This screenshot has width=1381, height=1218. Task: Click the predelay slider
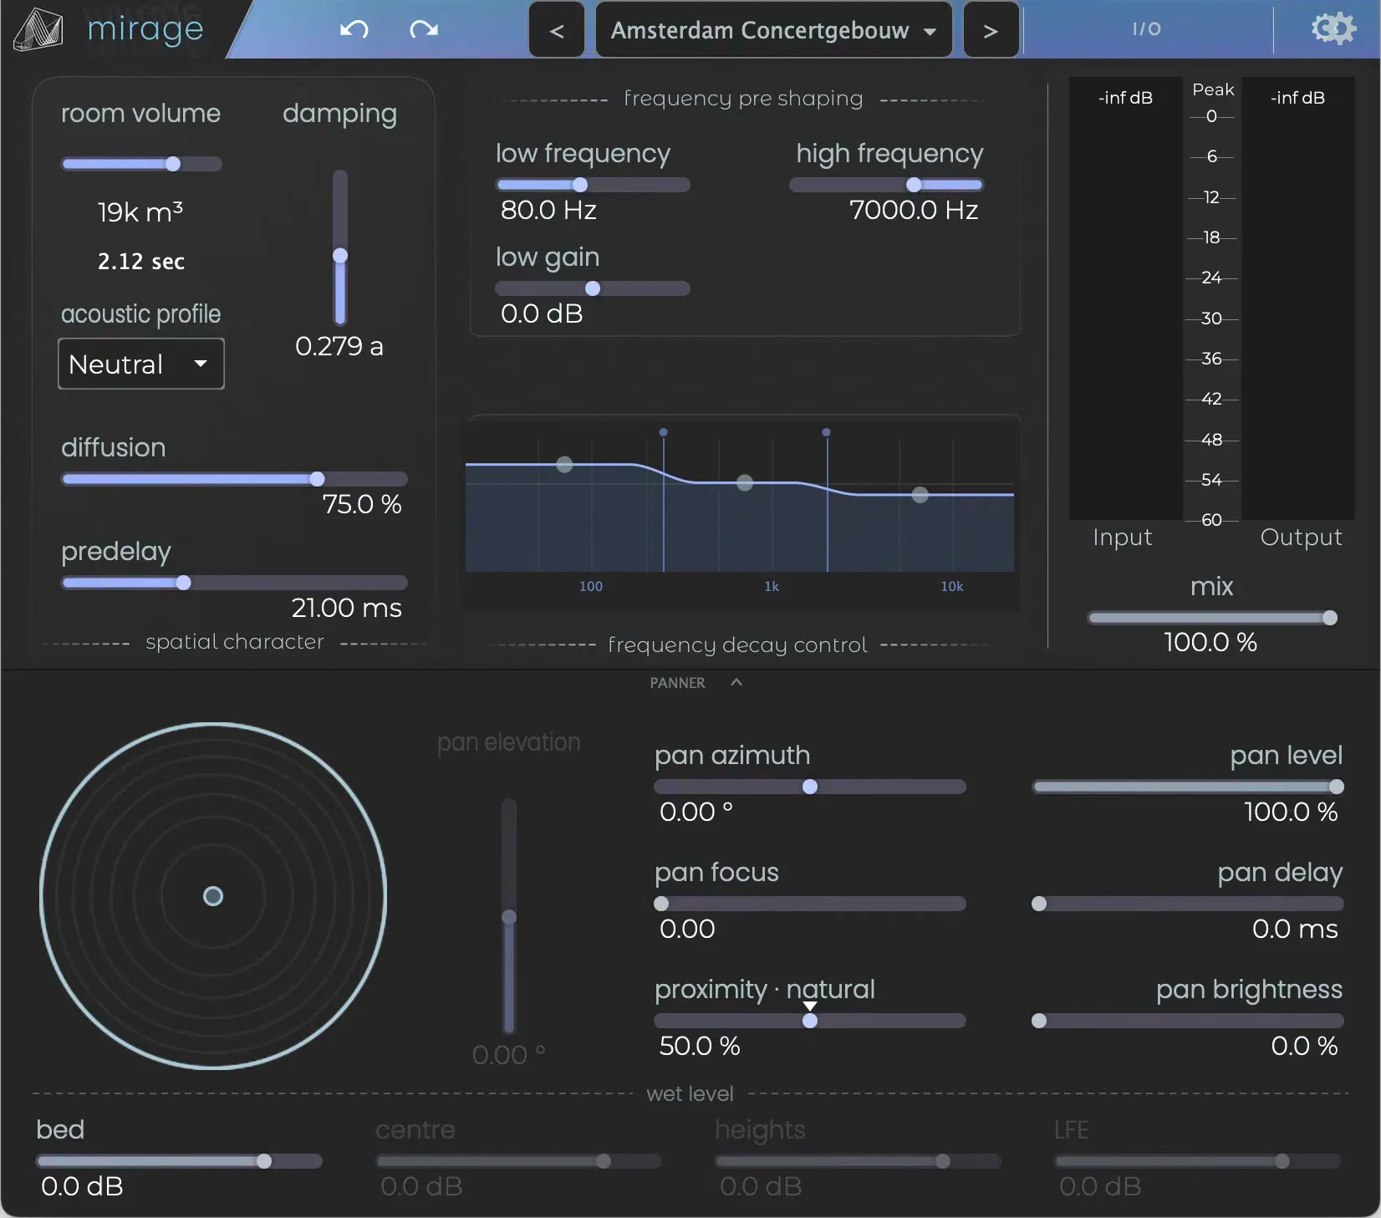tap(234, 583)
